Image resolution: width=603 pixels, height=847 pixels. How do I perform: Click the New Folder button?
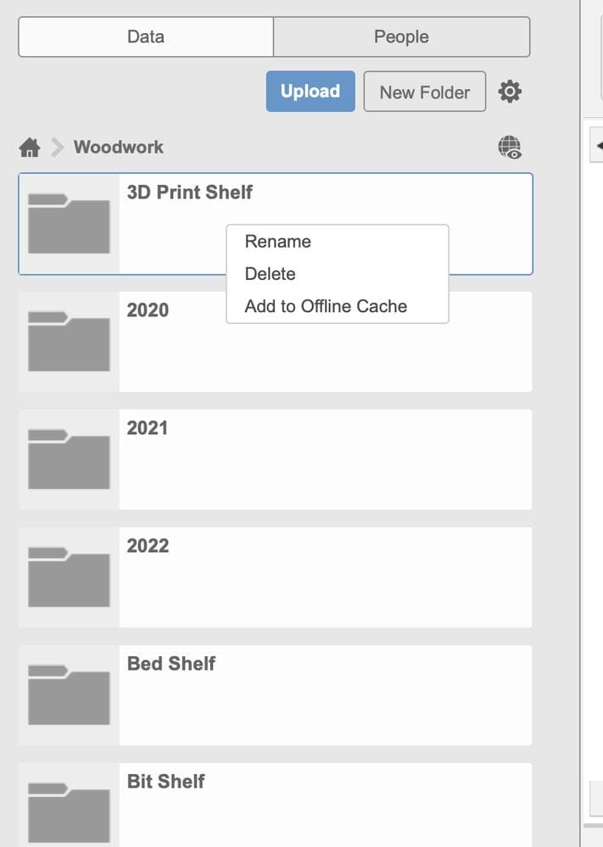pos(425,92)
